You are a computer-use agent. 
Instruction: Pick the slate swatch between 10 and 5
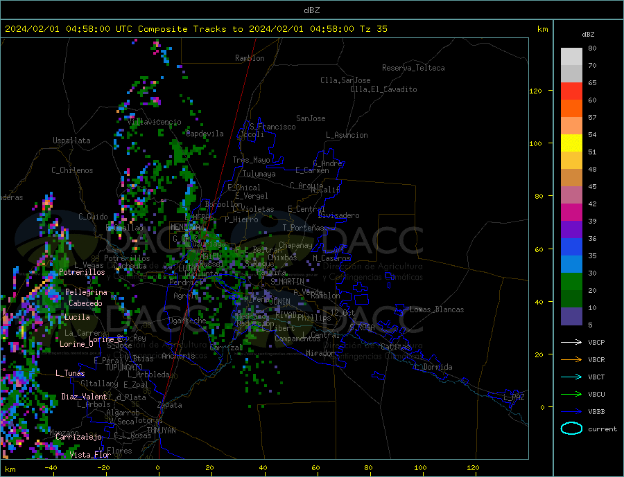pos(571,316)
